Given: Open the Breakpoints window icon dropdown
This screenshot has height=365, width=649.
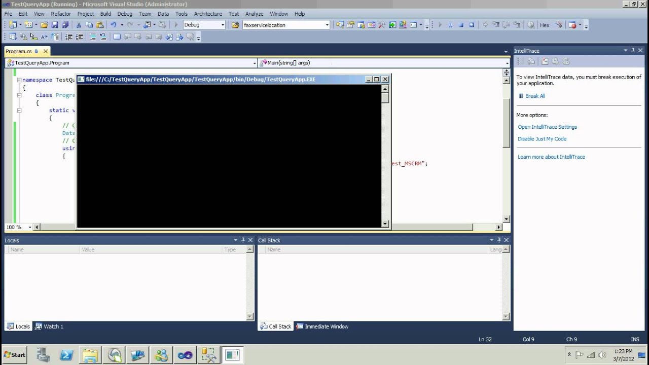Looking at the screenshot, I should [580, 25].
